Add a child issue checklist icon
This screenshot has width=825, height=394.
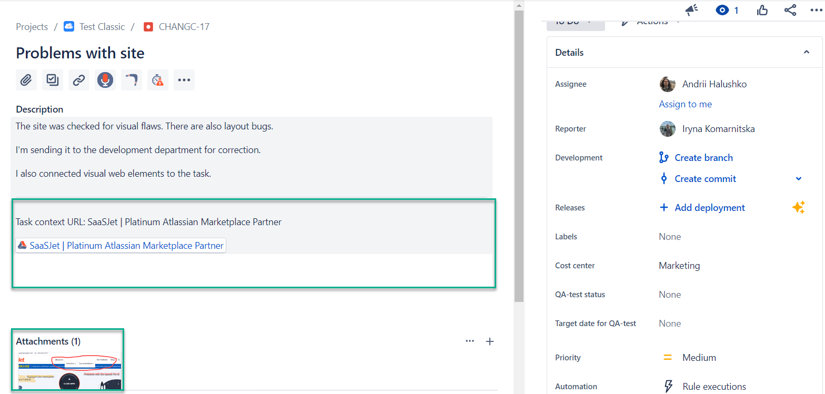pos(53,80)
